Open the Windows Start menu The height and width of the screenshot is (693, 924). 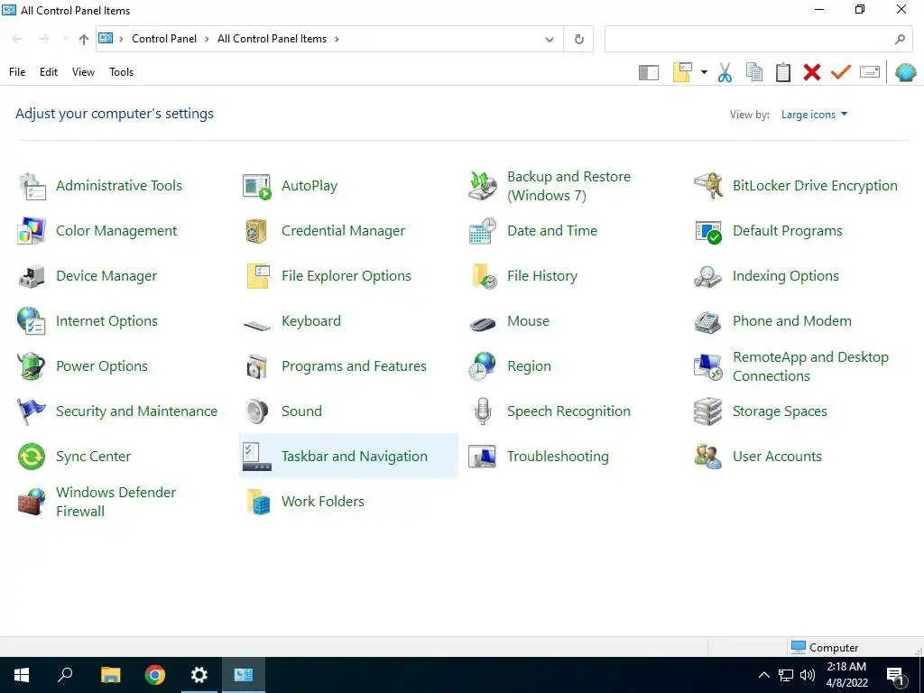pyautogui.click(x=22, y=675)
